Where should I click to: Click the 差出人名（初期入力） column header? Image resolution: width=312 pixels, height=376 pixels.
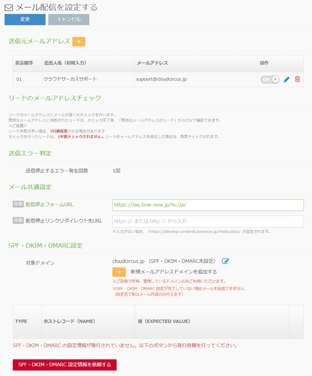coord(88,63)
